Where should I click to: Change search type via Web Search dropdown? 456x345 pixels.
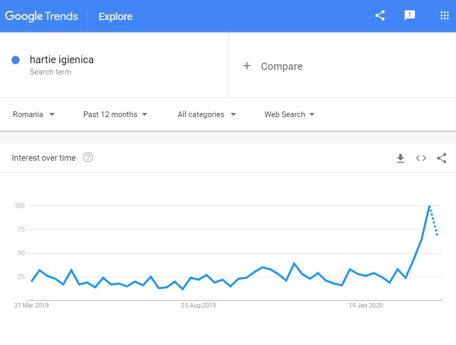289,114
